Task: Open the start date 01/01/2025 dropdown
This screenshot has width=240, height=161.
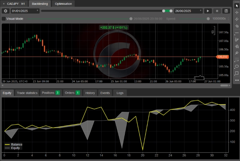Action: tap(25, 11)
